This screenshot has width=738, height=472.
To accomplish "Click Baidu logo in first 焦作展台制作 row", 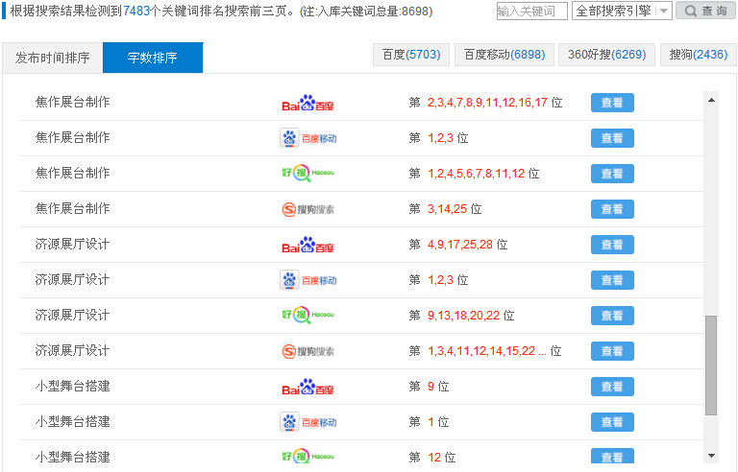I will pos(307,103).
